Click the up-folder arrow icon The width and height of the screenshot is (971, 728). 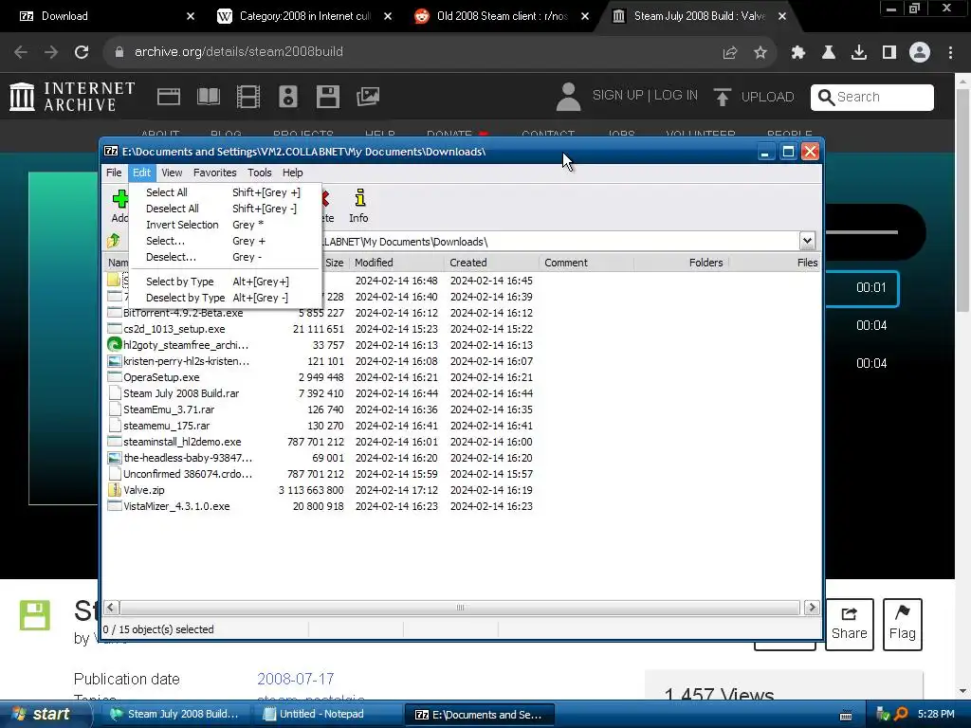[x=114, y=241]
